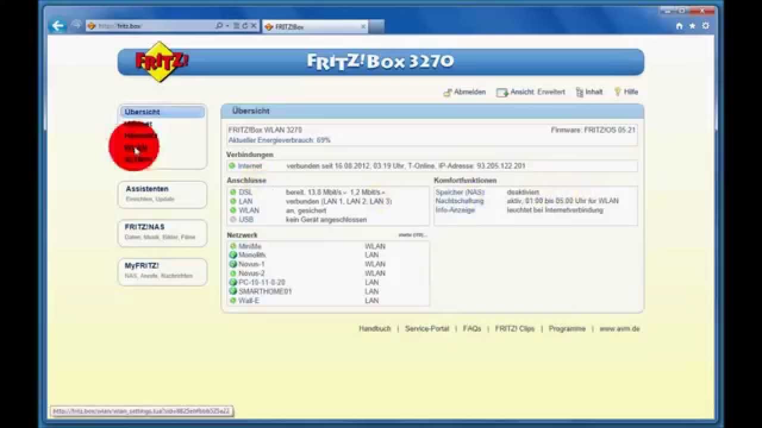Open the Novus-1 network device
Viewport: 762px width, 428px height.
point(252,265)
